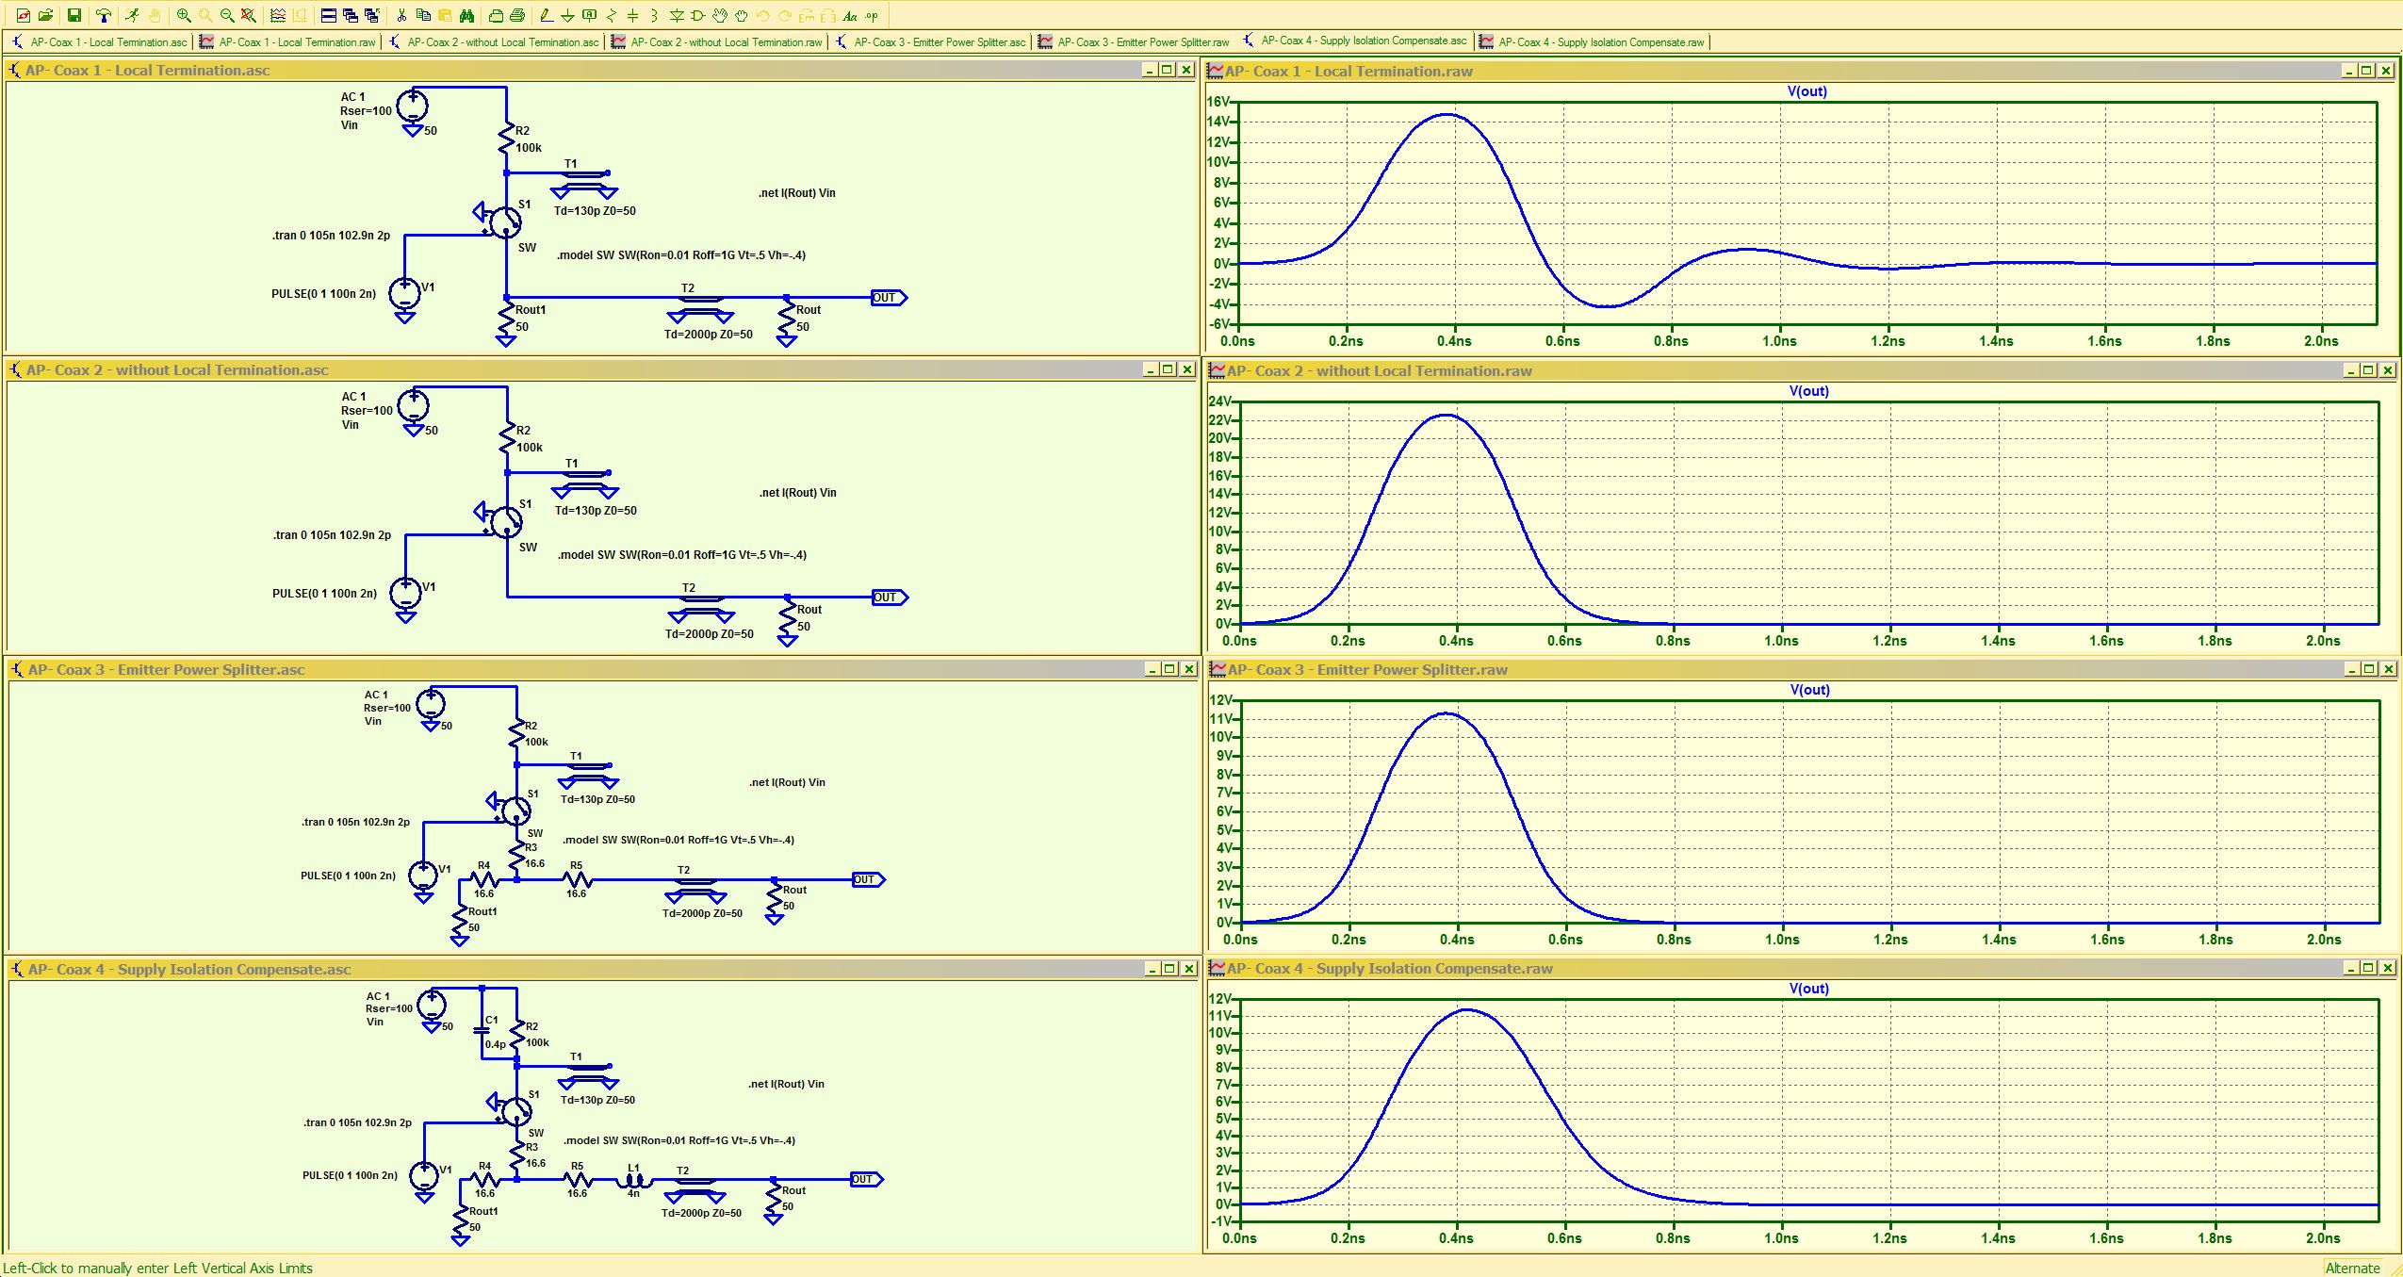Screen dimensions: 2403x1277
Task: Choose the Resistor component tool
Action: tap(612, 15)
